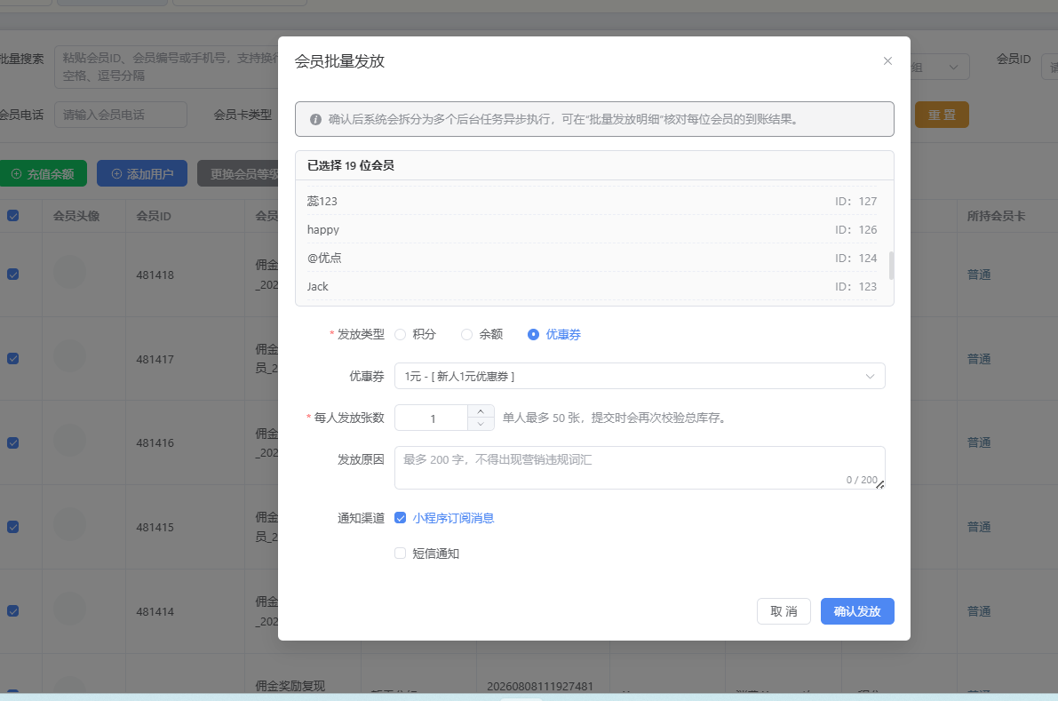Open the dropdown chevron right of dialog
The width and height of the screenshot is (1058, 701).
click(953, 67)
